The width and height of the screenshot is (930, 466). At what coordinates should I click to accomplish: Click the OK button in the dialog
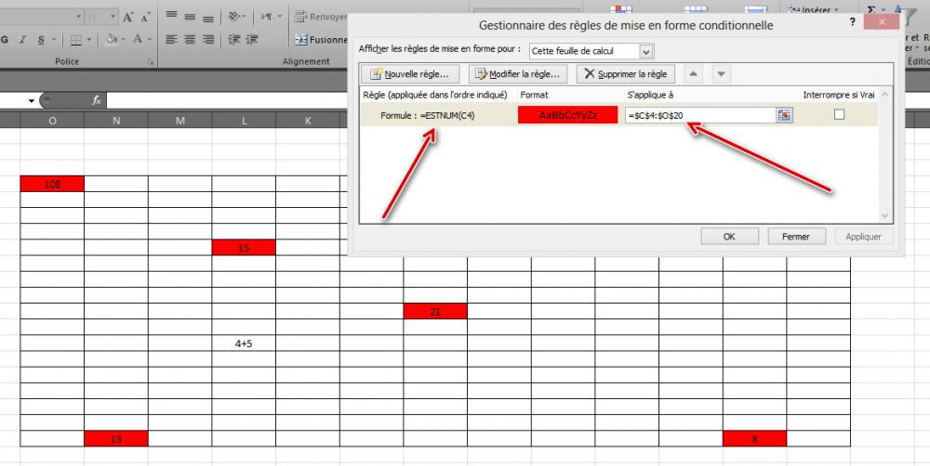coord(729,237)
